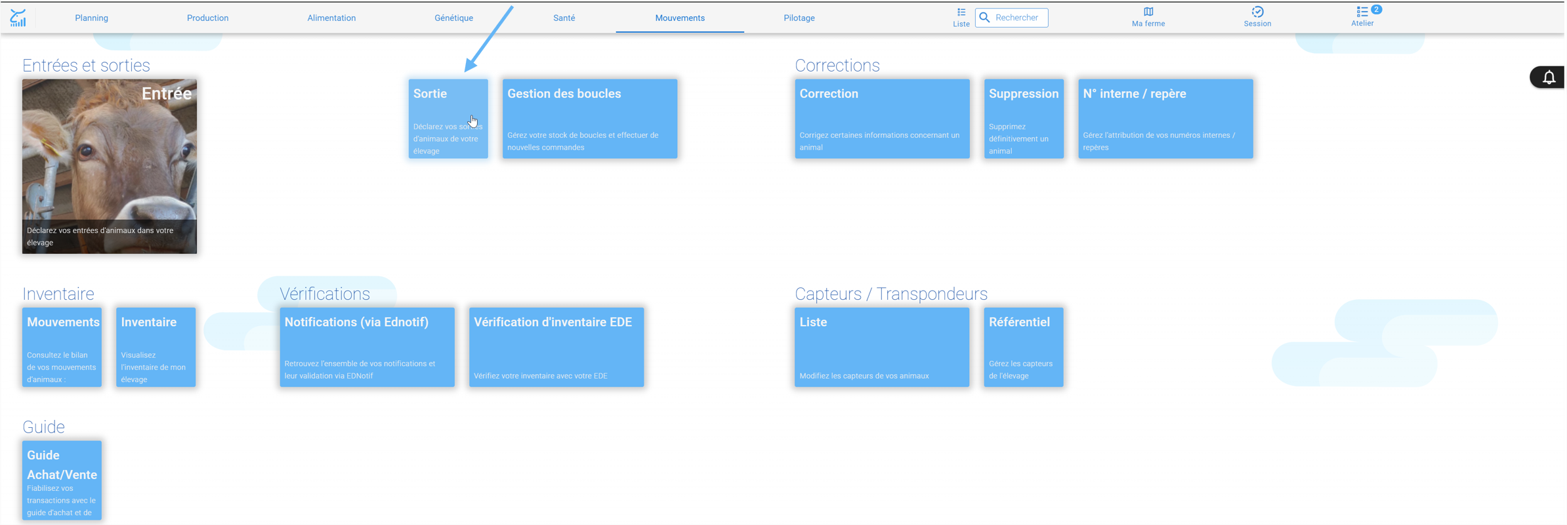Open Ma ferme map icon
The image size is (1567, 525).
pos(1148,12)
